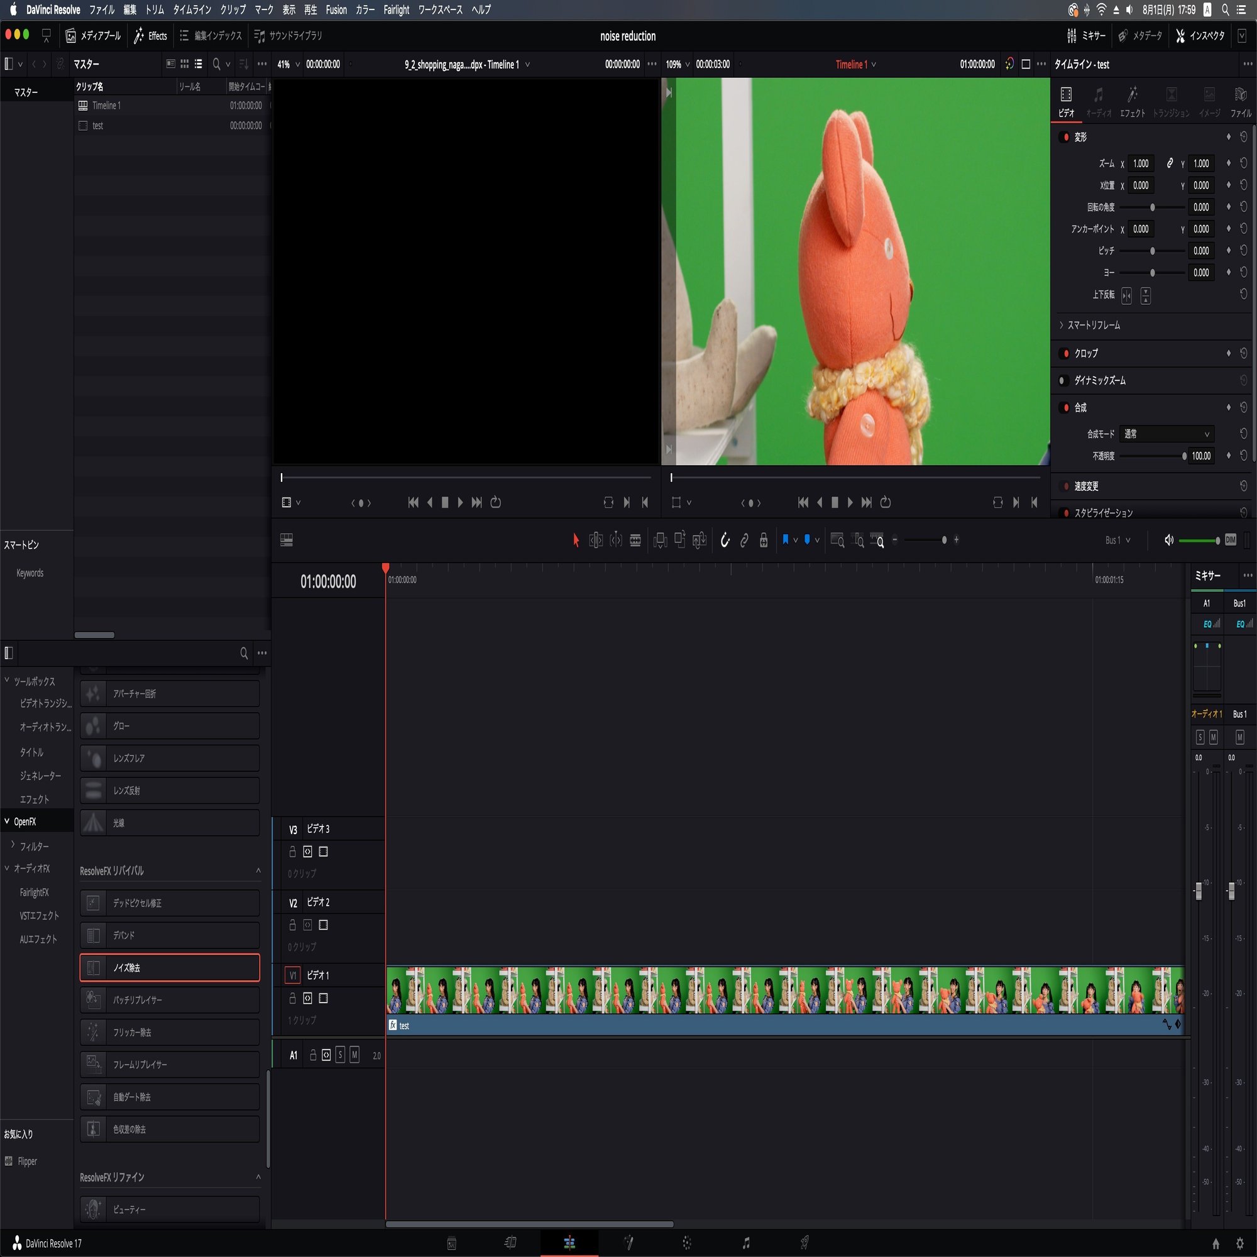Enable the ダイナミックズーム toggle
1257x1257 pixels.
click(x=1063, y=381)
